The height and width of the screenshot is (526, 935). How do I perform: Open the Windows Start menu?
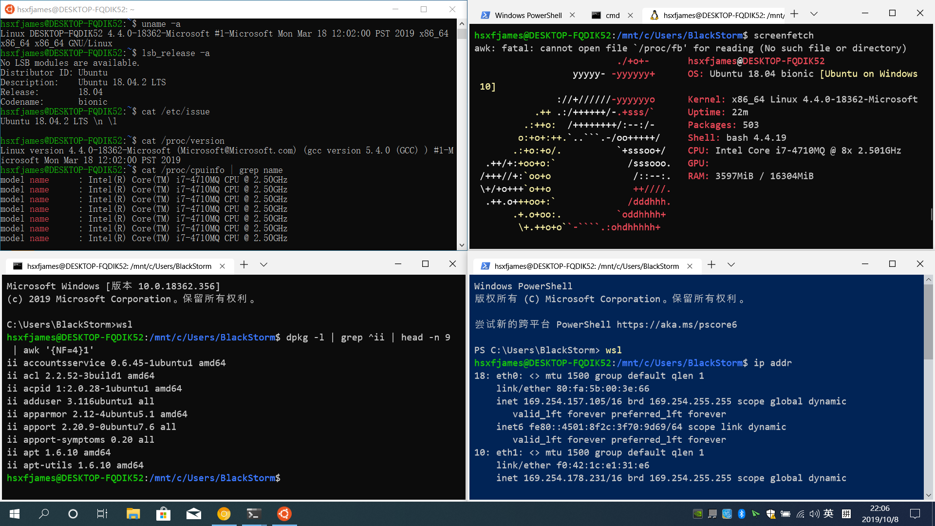pos(15,514)
